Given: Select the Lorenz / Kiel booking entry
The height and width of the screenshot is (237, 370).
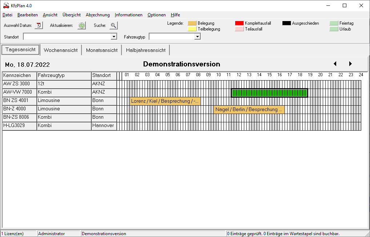Looking at the screenshot, I should (x=165, y=101).
